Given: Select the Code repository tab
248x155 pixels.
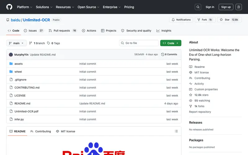Looking at the screenshot, I should tap(14, 31).
